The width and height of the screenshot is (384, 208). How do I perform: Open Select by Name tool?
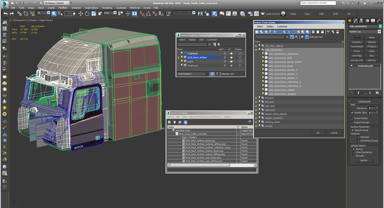(60, 14)
